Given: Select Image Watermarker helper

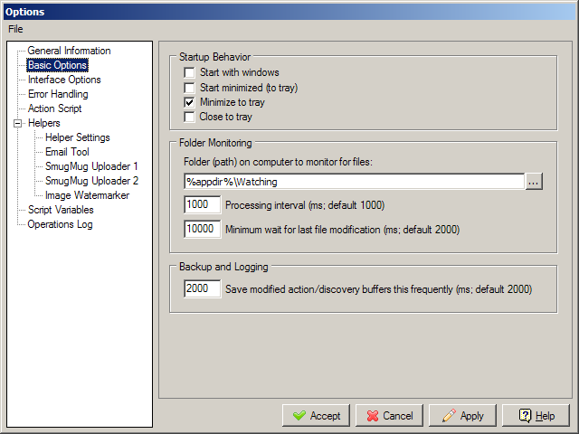Looking at the screenshot, I should [87, 195].
